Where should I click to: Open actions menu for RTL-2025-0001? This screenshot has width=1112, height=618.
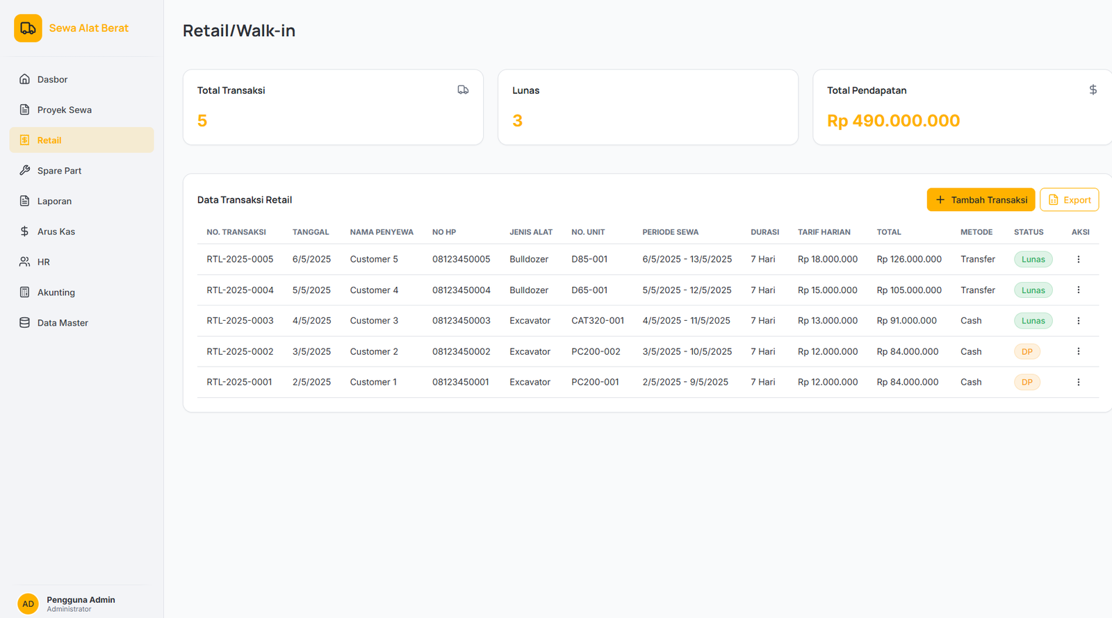point(1078,382)
